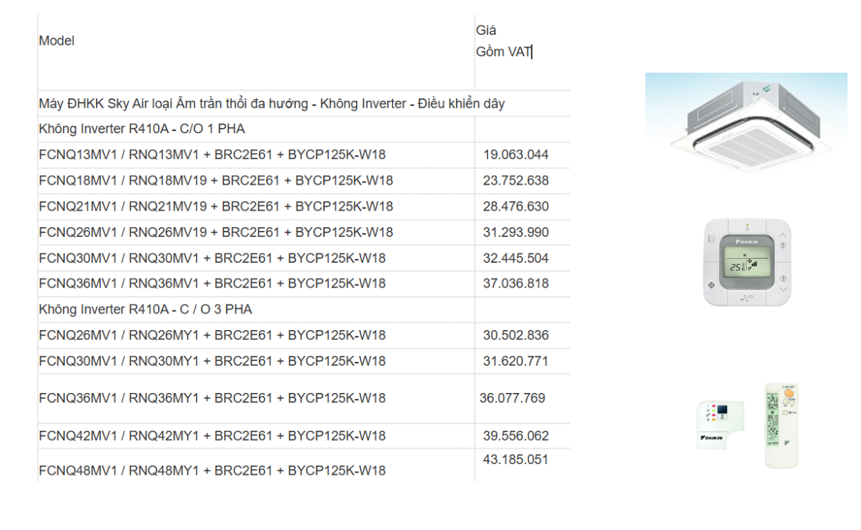Click the Máy ĐHKK Sky Air title row
861x530 pixels.
coord(272,103)
